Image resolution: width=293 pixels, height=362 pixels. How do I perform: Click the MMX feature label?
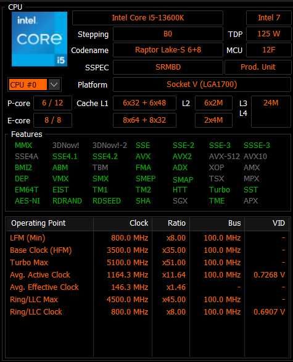pyautogui.click(x=23, y=146)
